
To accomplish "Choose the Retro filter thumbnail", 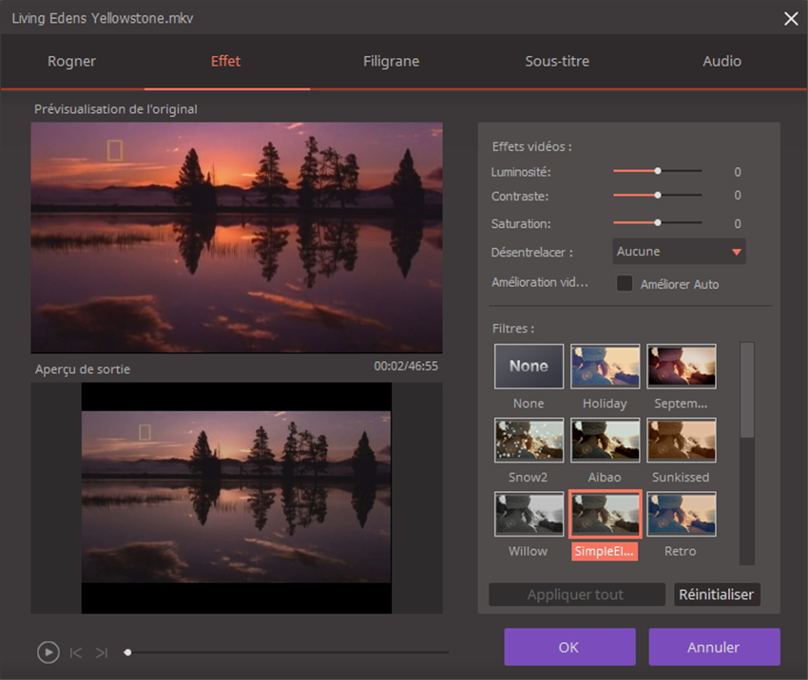I will (x=681, y=514).
